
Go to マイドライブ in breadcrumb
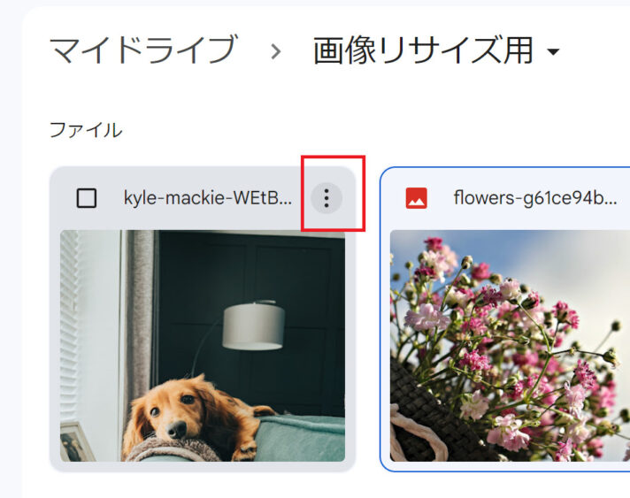pos(143,50)
